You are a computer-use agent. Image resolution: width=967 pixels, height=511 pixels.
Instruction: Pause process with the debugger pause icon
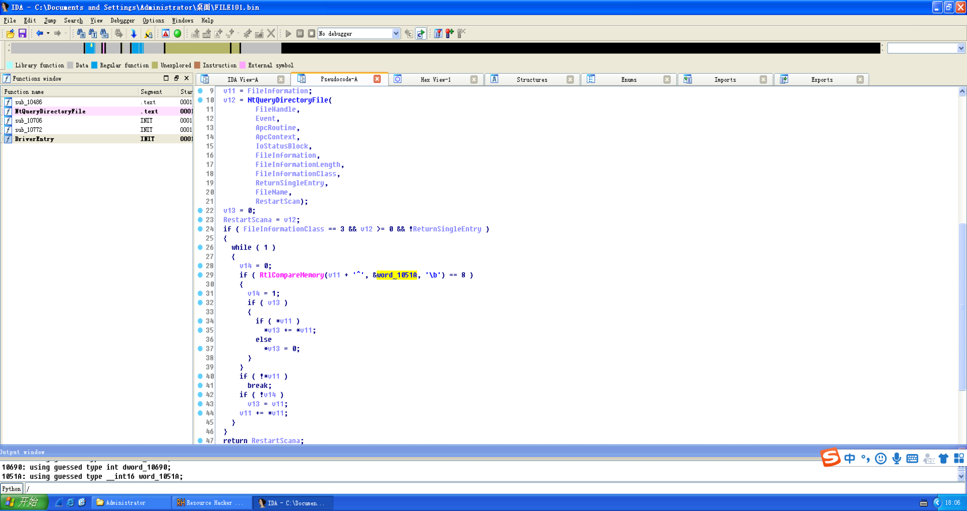pos(300,33)
